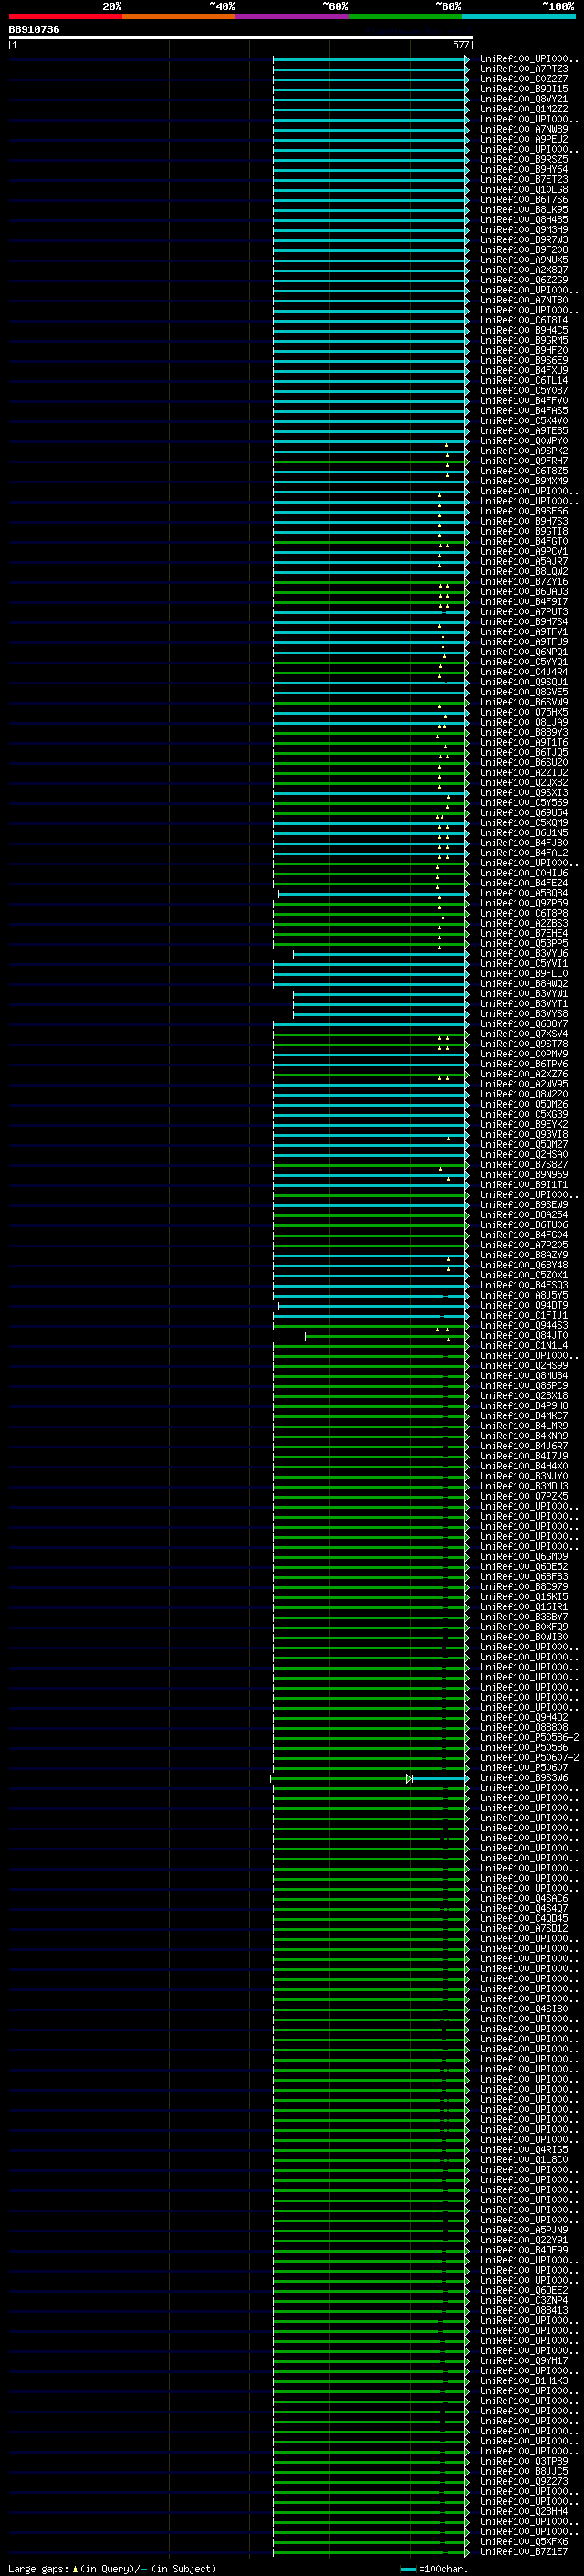Select the UniRef100_A5PJN9 label
584x2576 pixels.
(523, 2230)
